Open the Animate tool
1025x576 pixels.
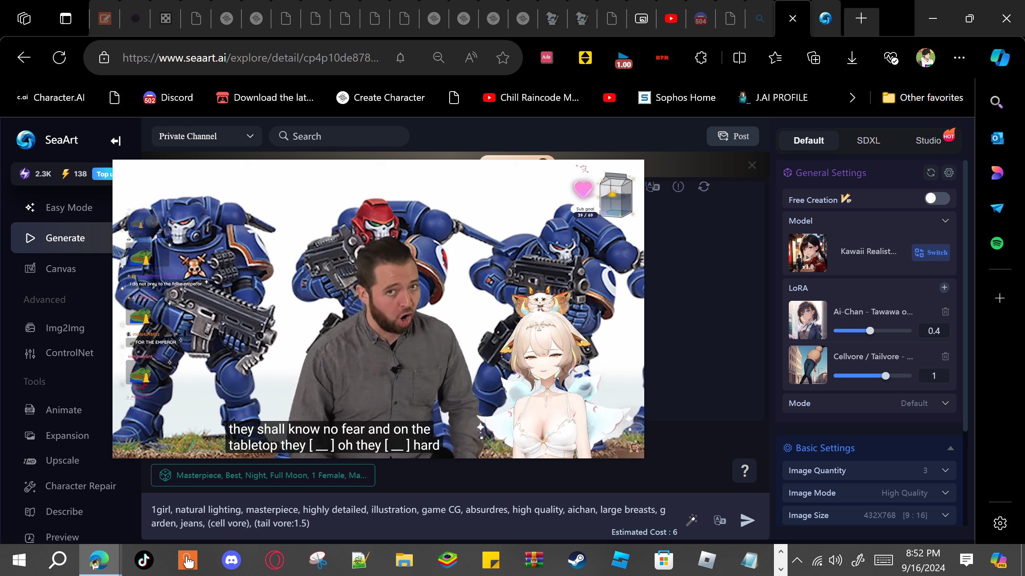coord(63,410)
